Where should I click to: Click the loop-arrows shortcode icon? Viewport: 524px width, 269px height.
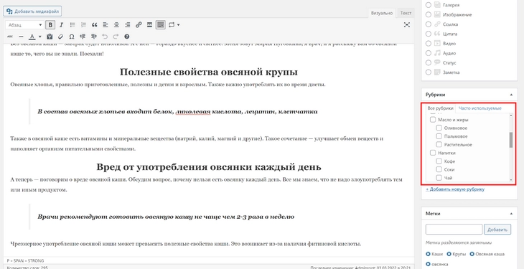coord(172,24)
